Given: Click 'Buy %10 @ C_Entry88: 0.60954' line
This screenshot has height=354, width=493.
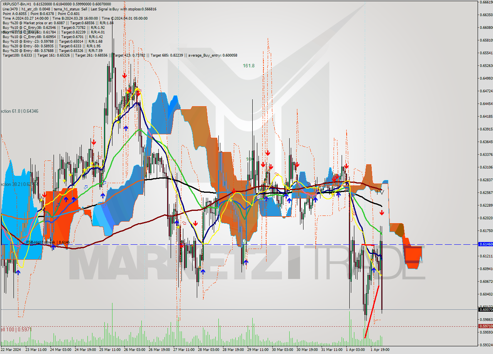Looking at the screenshot, I should [53, 37].
